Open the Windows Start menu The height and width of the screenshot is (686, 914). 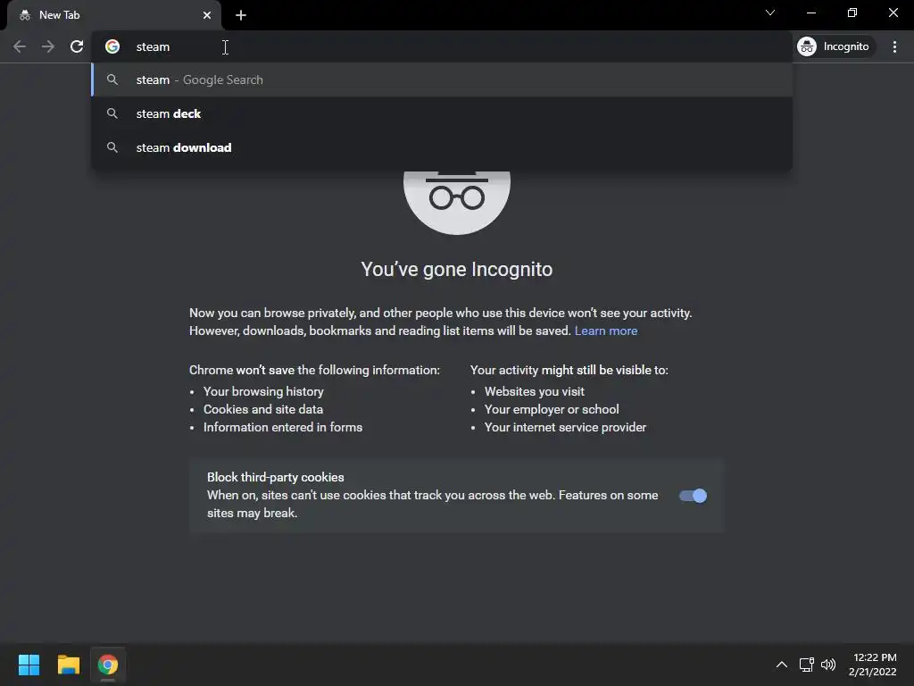pyautogui.click(x=29, y=665)
